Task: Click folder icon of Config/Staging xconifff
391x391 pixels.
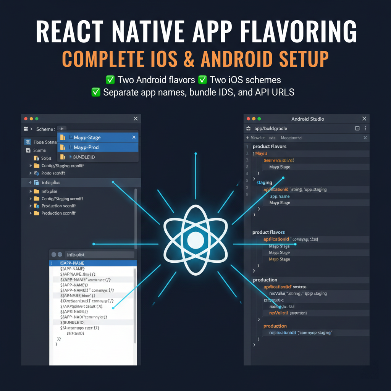Action: 37,166
